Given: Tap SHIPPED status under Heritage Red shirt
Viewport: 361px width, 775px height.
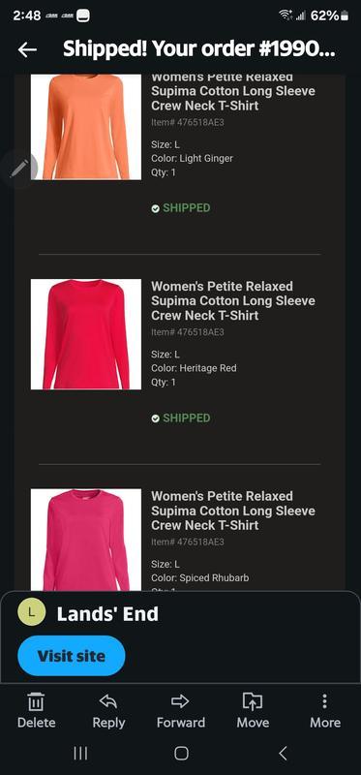Looking at the screenshot, I should (181, 418).
